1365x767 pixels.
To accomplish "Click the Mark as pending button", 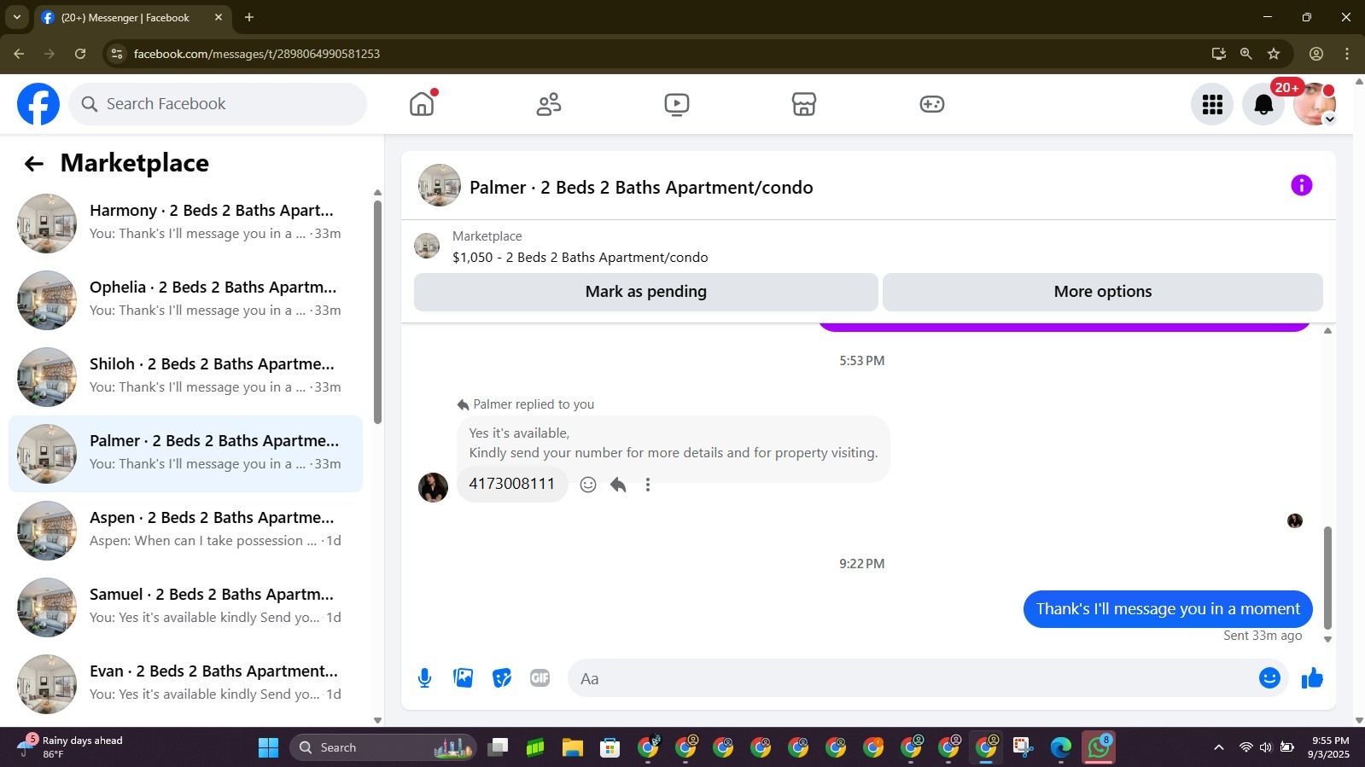I will [646, 292].
